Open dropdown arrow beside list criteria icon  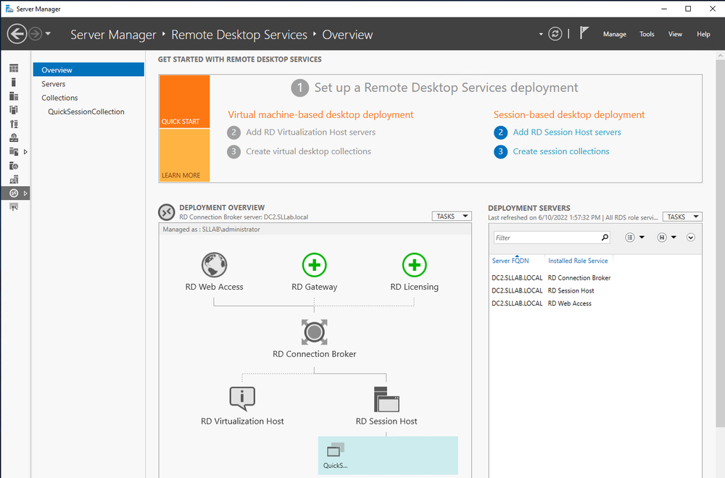pos(642,238)
